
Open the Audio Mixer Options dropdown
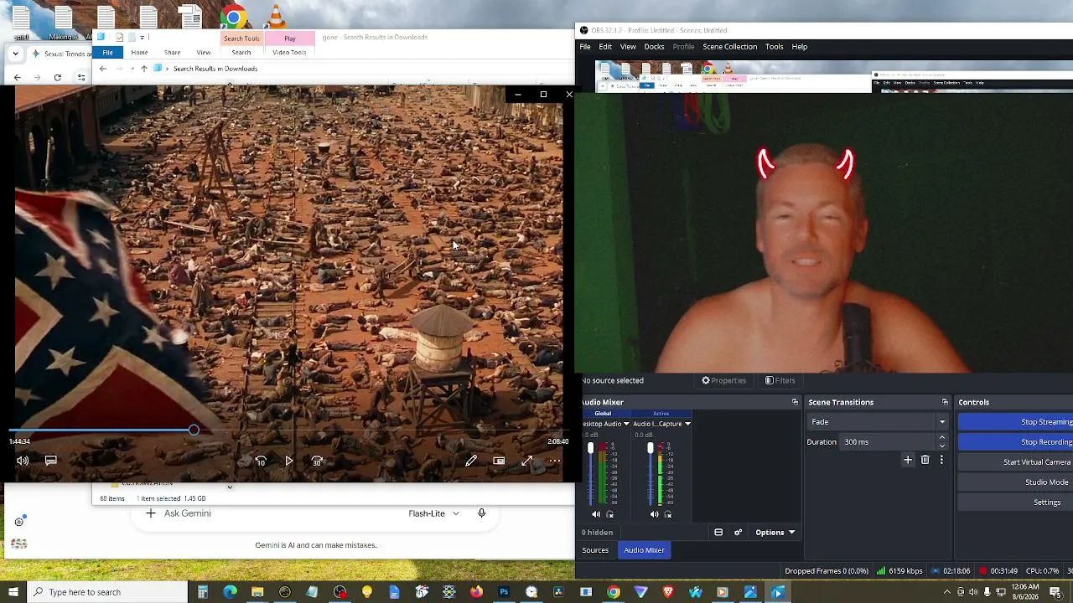(775, 533)
